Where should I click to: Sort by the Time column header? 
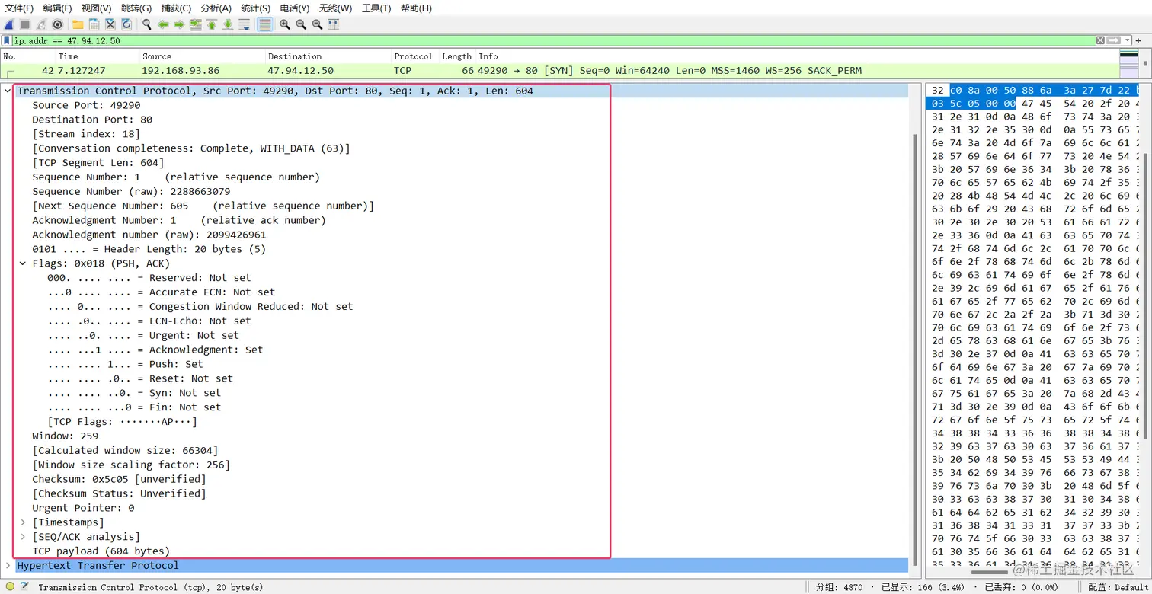97,56
